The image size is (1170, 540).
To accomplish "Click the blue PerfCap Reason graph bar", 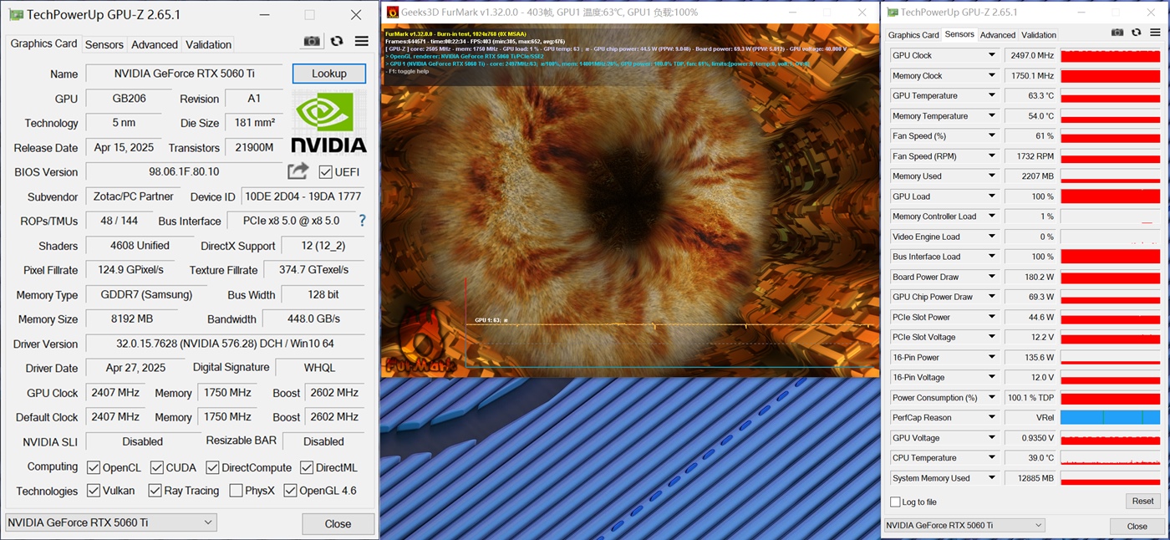I will [1111, 417].
